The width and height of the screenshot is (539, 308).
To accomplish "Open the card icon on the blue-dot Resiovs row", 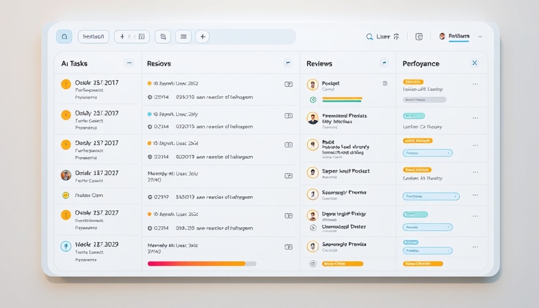I will [x=289, y=116].
